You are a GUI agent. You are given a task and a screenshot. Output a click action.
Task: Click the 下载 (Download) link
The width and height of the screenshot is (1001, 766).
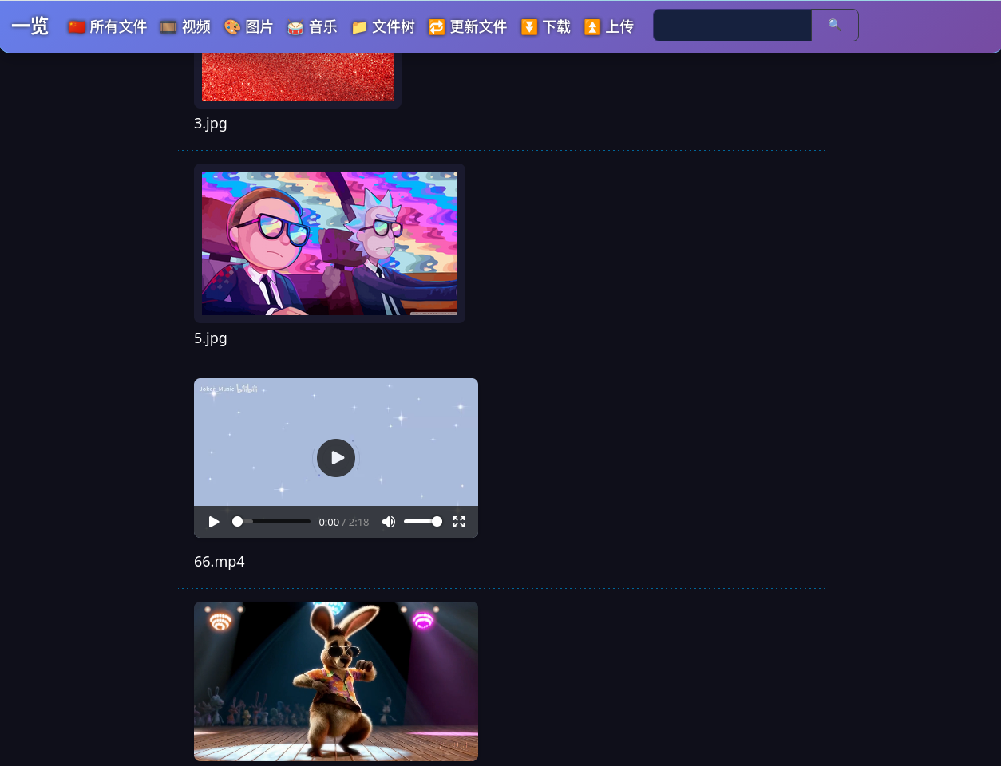click(x=547, y=27)
